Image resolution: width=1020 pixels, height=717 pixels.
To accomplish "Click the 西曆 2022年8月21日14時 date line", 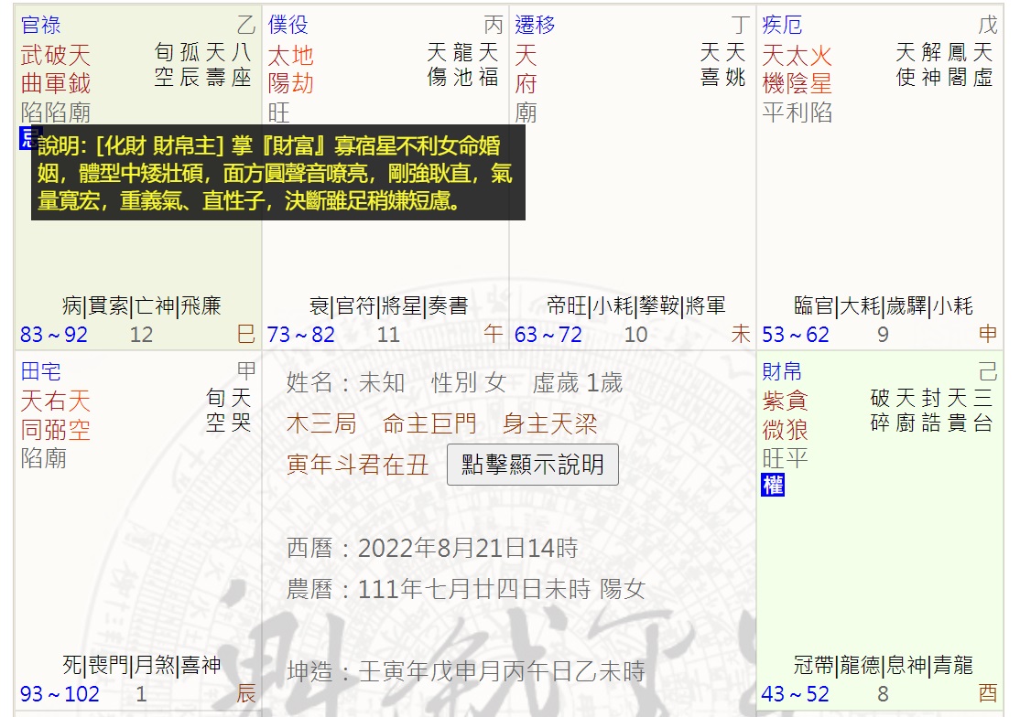I will [432, 548].
